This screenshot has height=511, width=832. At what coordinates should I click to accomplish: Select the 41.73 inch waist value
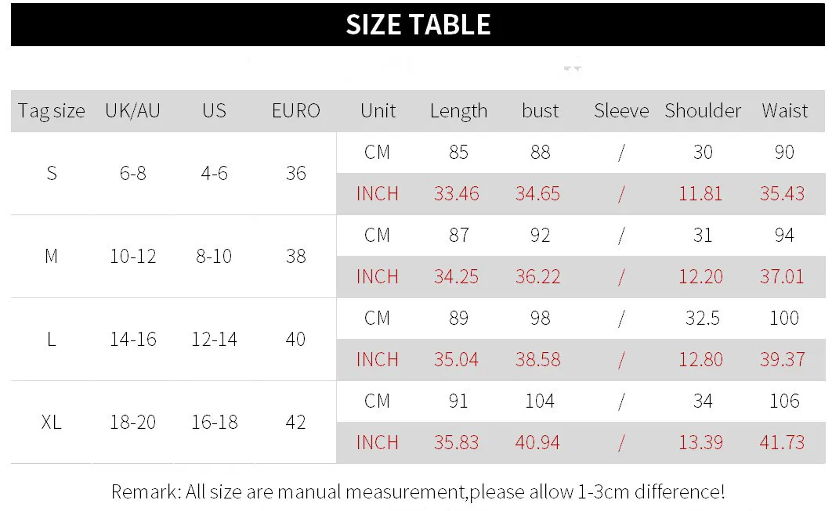coord(783,443)
